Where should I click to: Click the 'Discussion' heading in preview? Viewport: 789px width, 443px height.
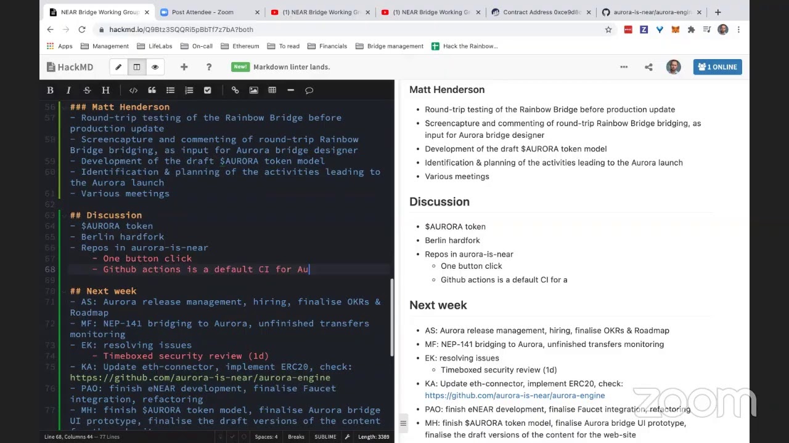(x=439, y=202)
